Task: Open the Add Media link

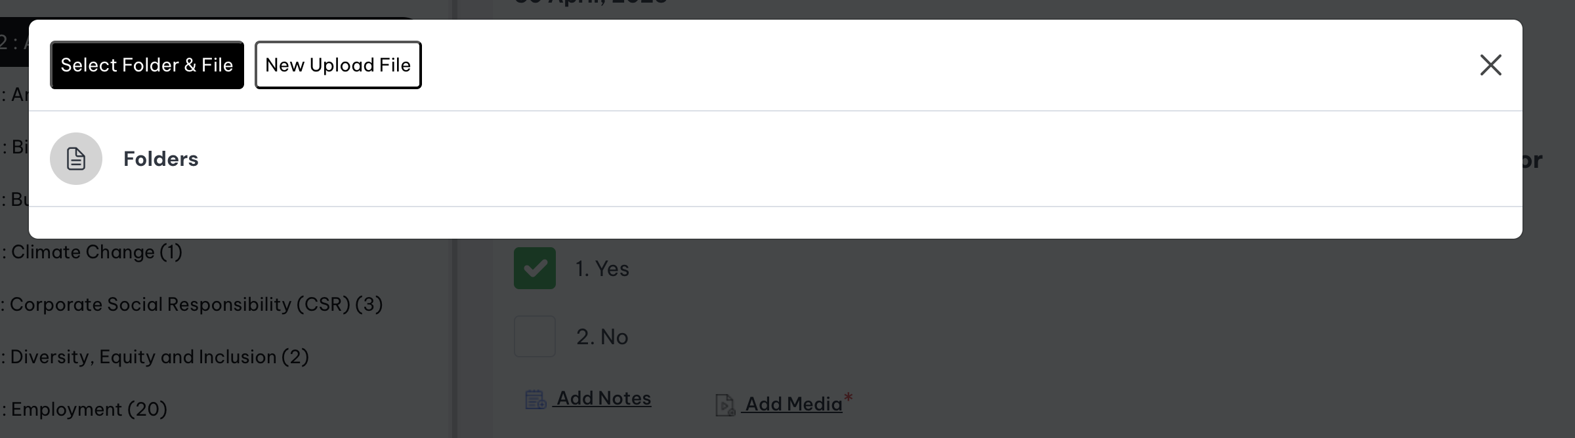Action: (x=793, y=404)
